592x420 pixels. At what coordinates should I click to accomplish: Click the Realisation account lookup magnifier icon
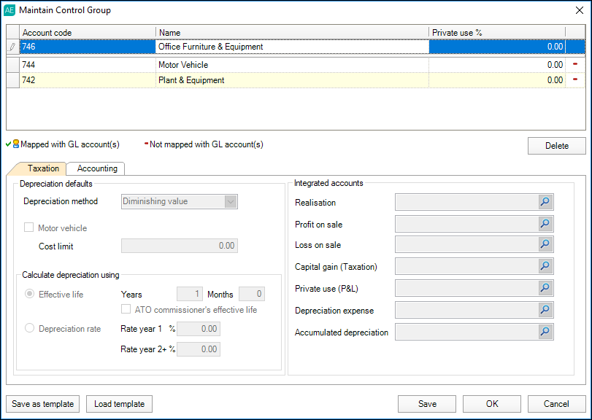(545, 203)
